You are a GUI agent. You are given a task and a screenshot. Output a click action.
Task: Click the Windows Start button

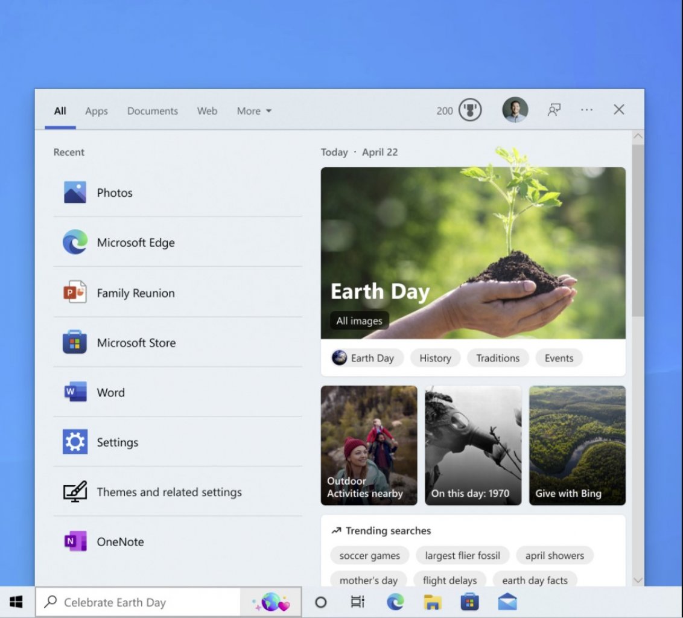click(x=16, y=602)
